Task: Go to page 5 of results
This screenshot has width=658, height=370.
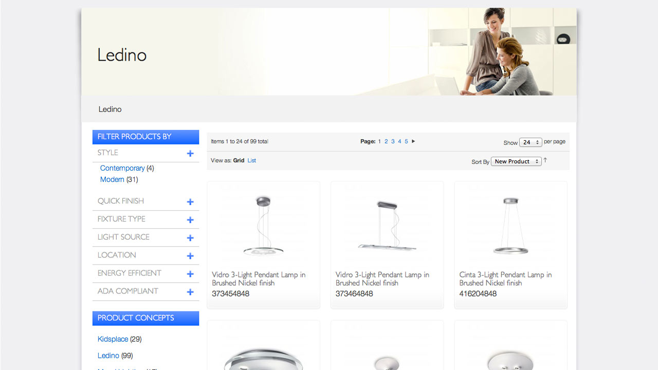Action: [406, 141]
